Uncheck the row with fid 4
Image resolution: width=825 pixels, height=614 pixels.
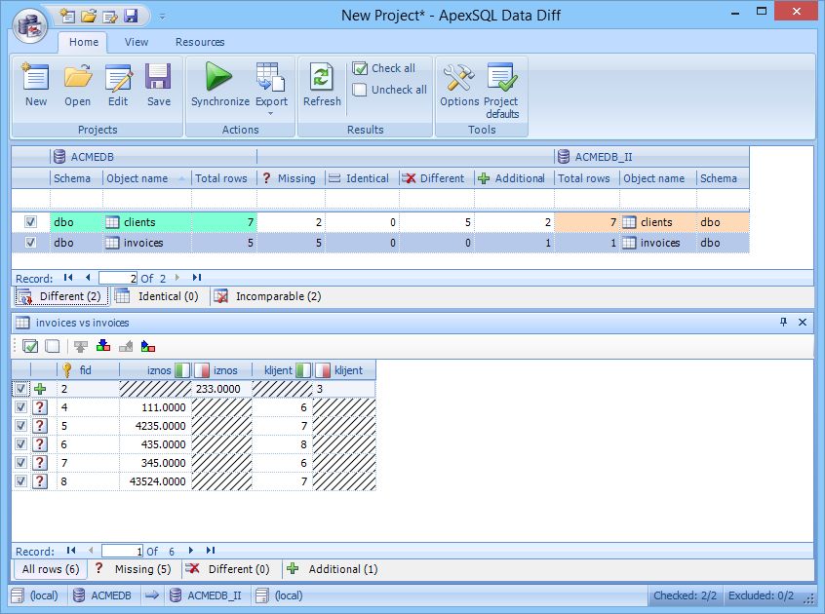pos(20,406)
